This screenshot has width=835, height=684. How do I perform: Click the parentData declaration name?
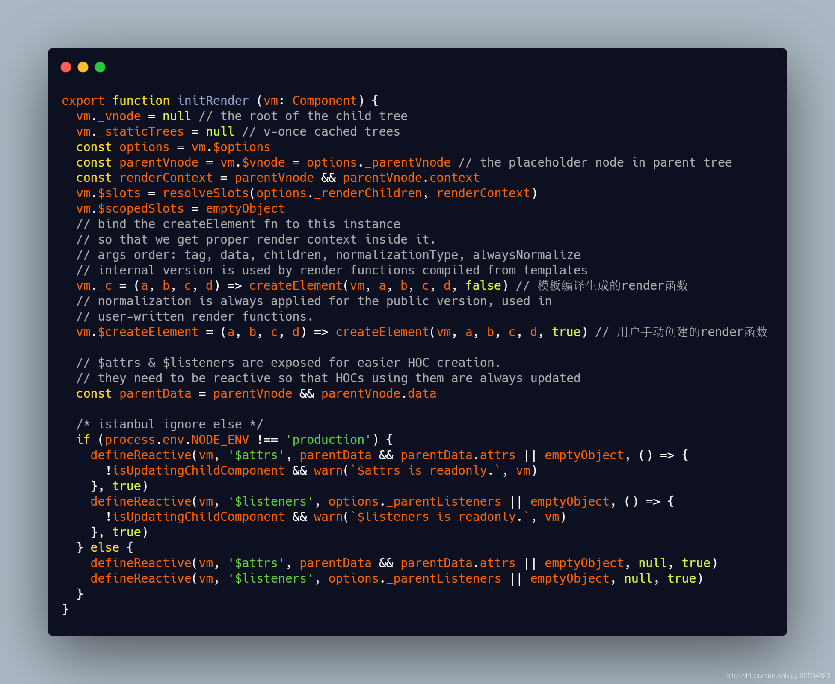click(x=155, y=393)
